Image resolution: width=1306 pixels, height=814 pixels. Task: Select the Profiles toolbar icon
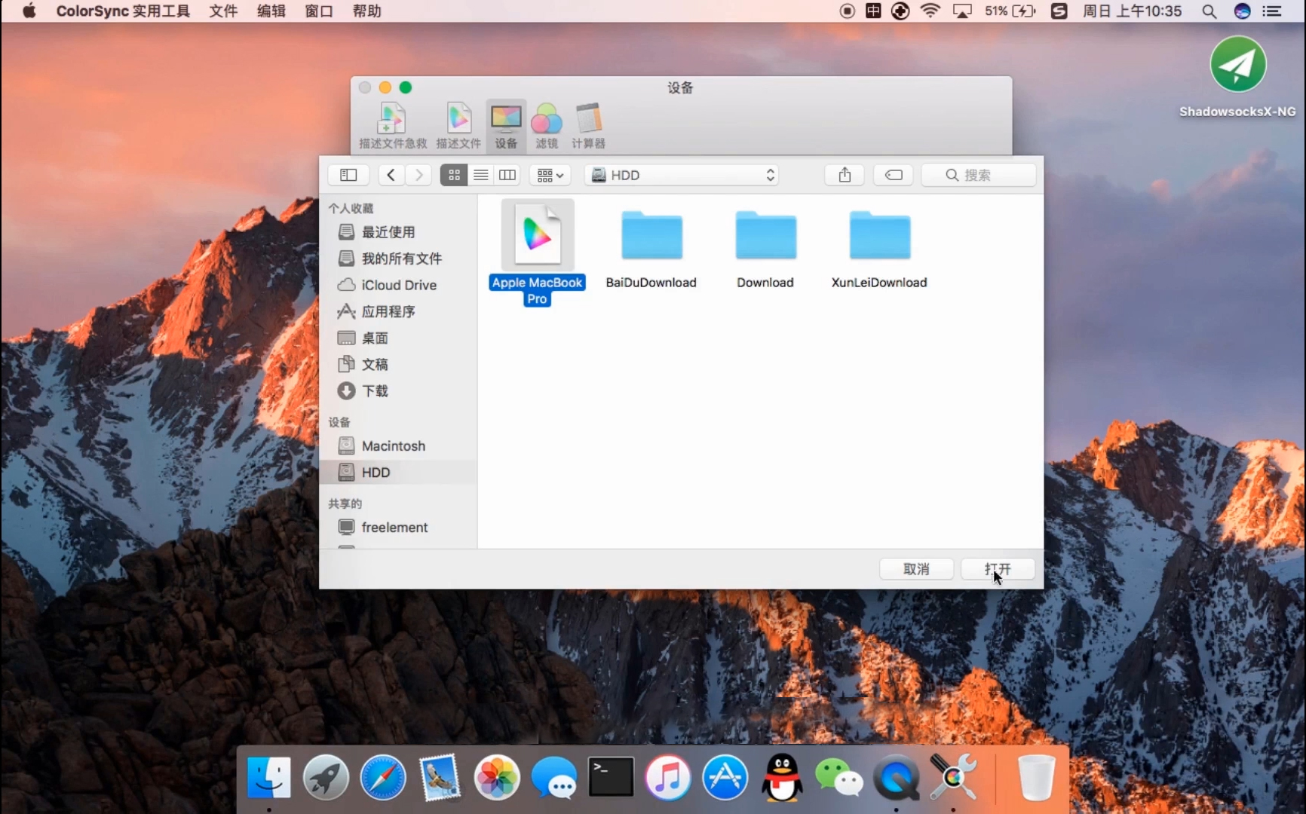tap(458, 125)
